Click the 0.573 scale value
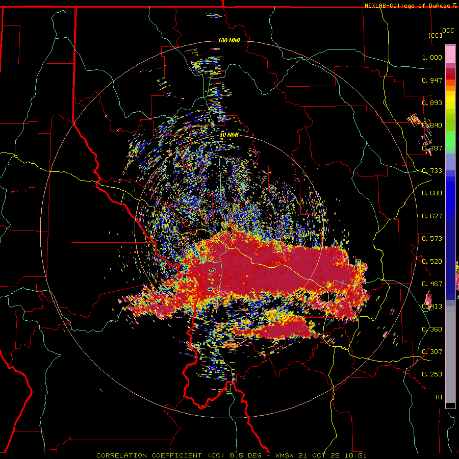 click(432, 239)
